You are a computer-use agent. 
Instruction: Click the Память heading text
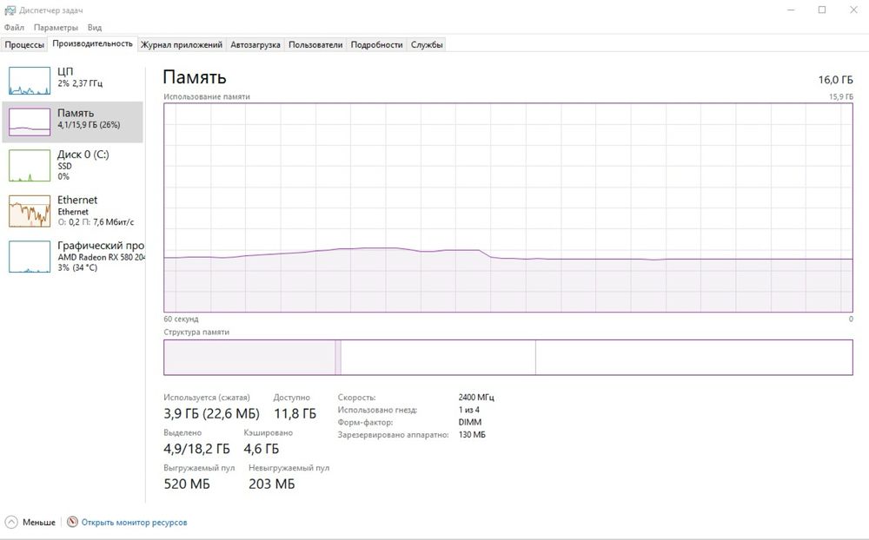pyautogui.click(x=195, y=77)
